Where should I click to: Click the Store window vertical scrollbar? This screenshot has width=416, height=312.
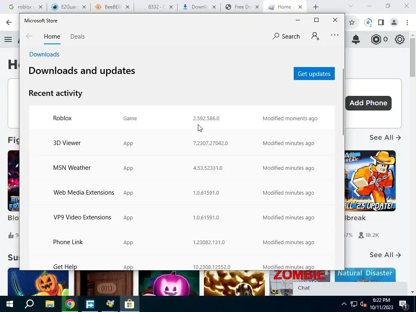tap(343, 102)
